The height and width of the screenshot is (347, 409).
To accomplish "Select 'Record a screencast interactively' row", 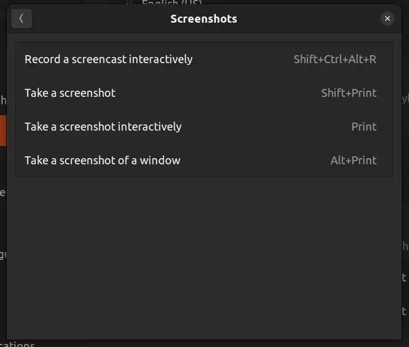I will pyautogui.click(x=109, y=59).
